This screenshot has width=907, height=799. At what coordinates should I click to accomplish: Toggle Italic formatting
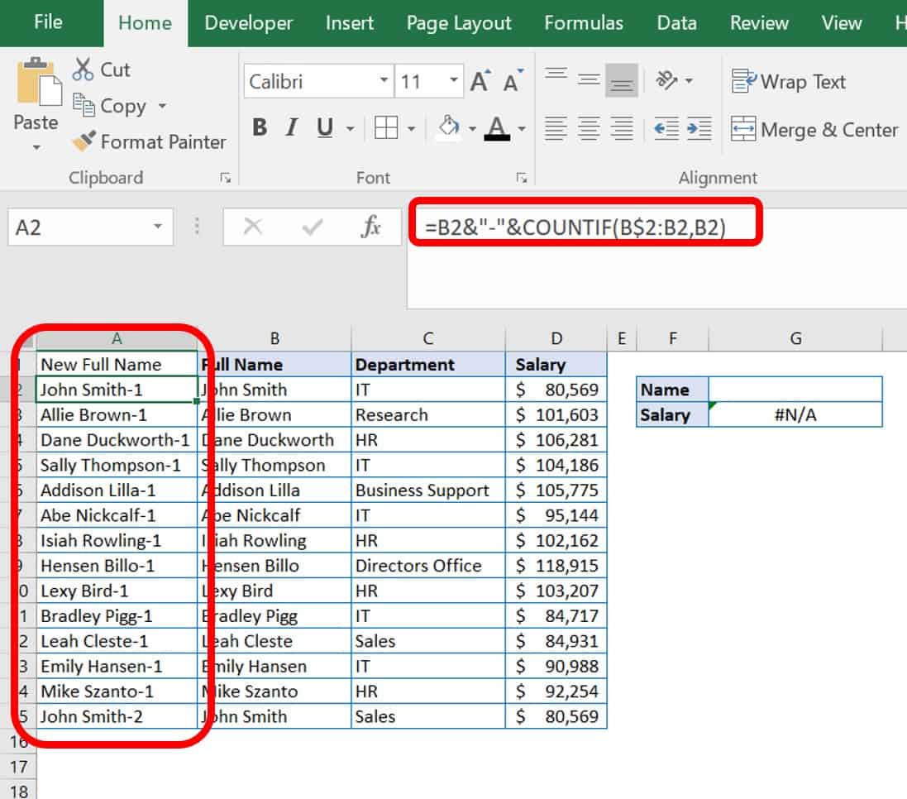point(291,128)
